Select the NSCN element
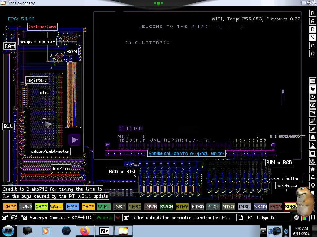Image resolution: width=317 pixels, height=237 pixels. (x=260, y=207)
